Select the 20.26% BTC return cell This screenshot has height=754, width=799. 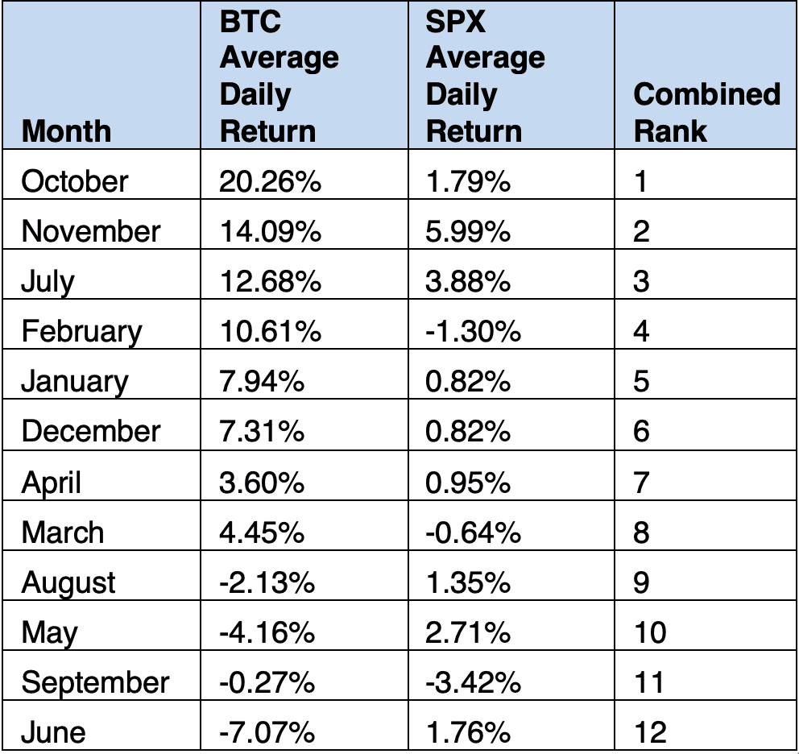pyautogui.click(x=271, y=180)
